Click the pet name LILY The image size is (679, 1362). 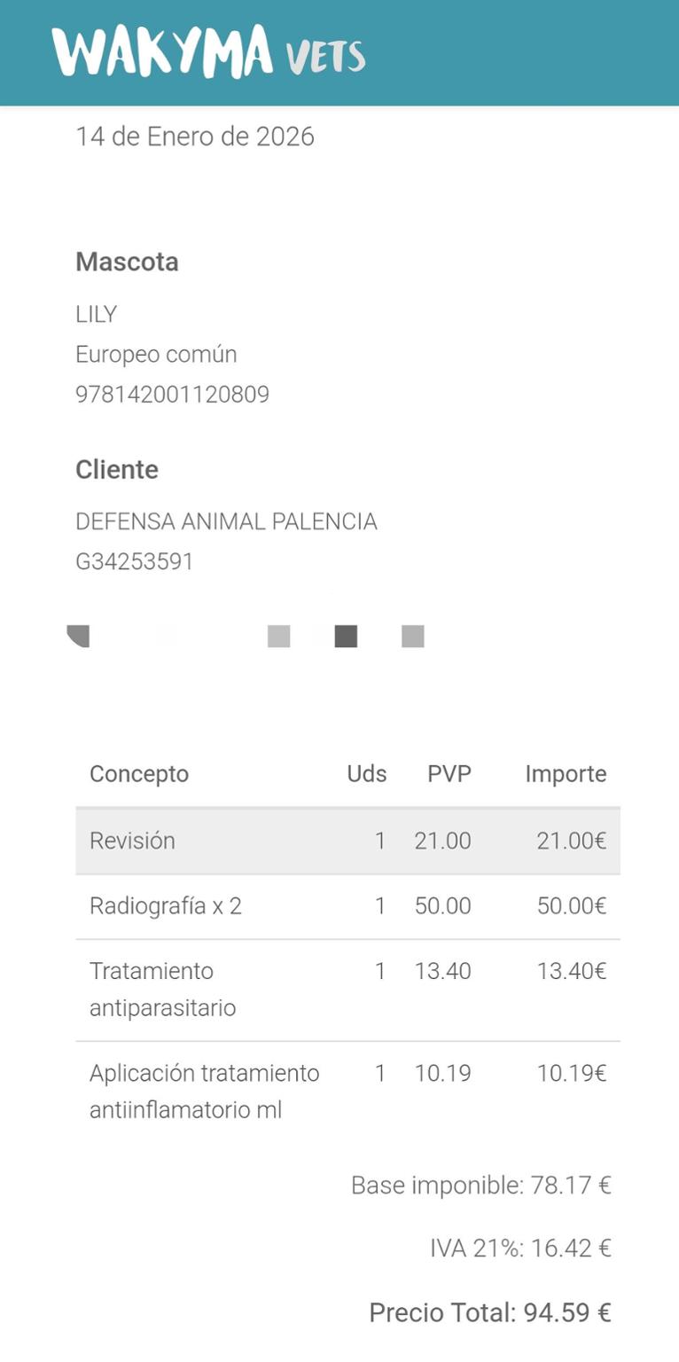point(97,315)
